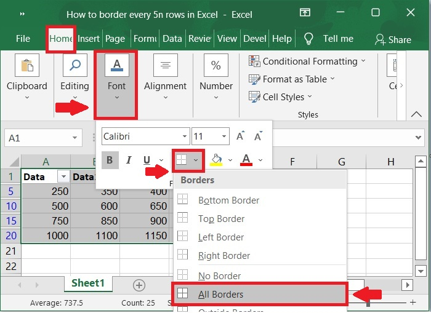Click the Select All corner triangle
The width and height of the screenshot is (431, 313).
(x=14, y=162)
